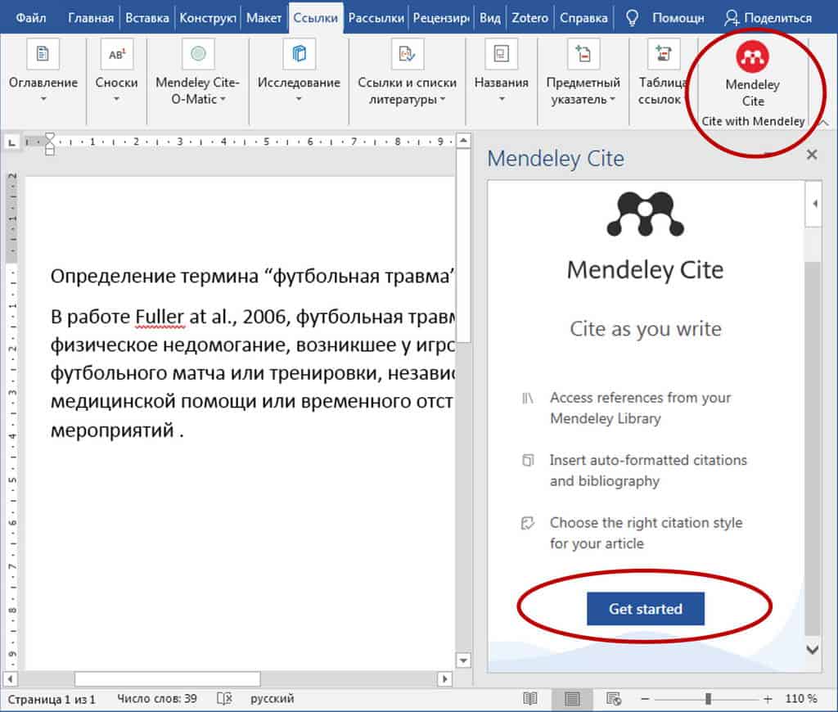Select print layout view icon
The width and height of the screenshot is (838, 712).
(x=572, y=699)
